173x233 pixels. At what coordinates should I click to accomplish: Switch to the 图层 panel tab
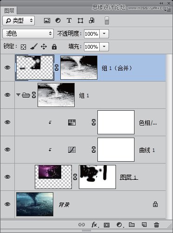pos(9,11)
